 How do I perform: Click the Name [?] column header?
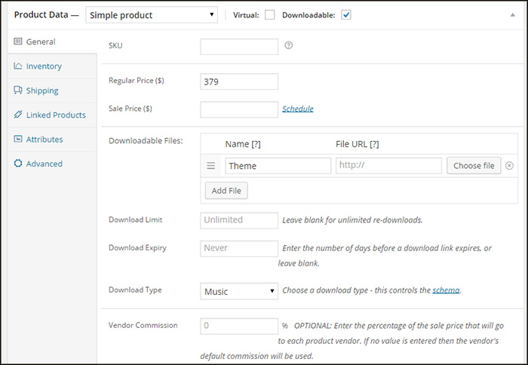coord(243,144)
